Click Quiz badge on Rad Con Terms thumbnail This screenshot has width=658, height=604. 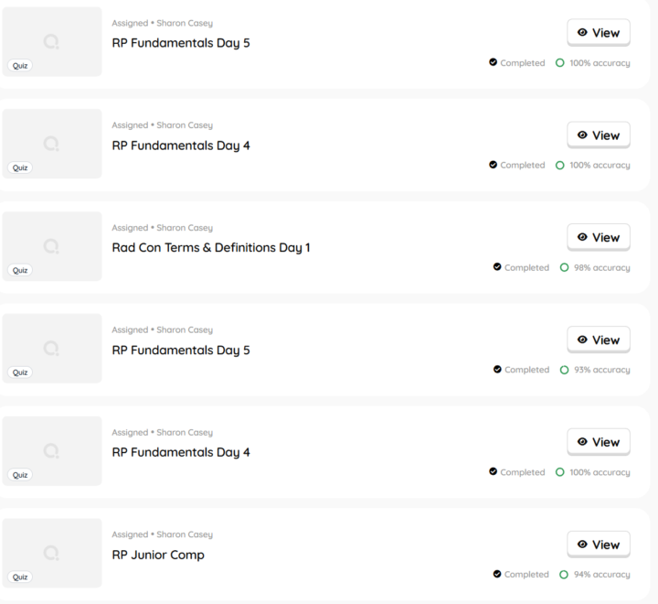[20, 270]
